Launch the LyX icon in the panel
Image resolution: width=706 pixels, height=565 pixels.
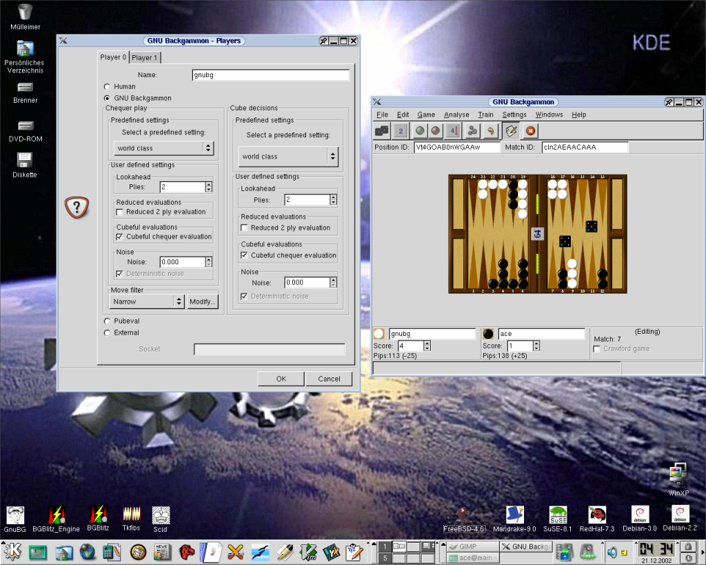coord(332,552)
